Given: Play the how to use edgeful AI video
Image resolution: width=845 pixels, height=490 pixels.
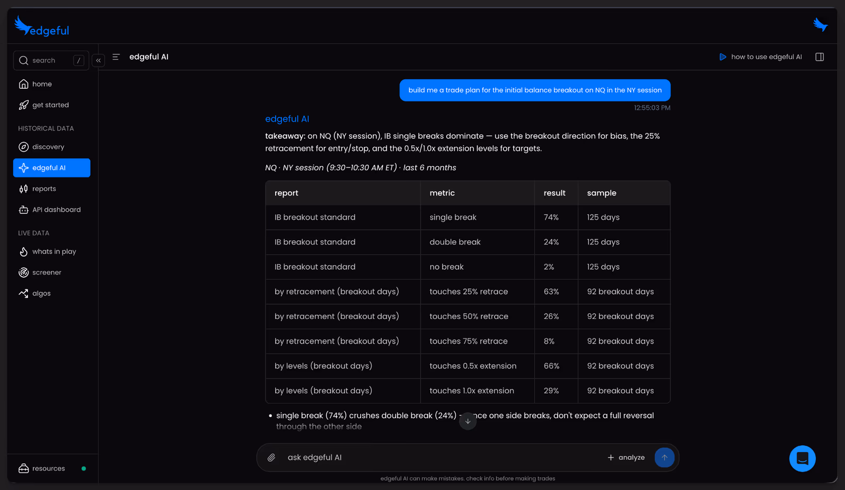Looking at the screenshot, I should [x=760, y=56].
